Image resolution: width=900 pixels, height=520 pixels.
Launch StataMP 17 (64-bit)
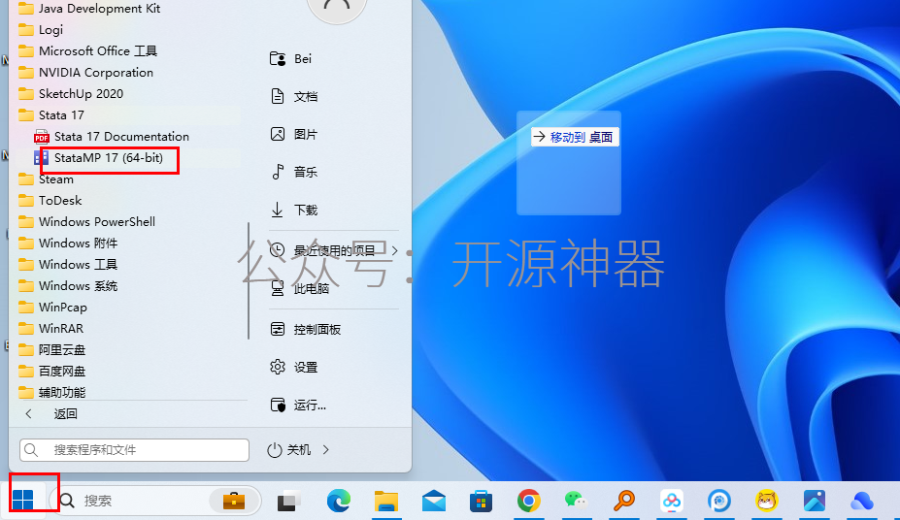[108, 158]
